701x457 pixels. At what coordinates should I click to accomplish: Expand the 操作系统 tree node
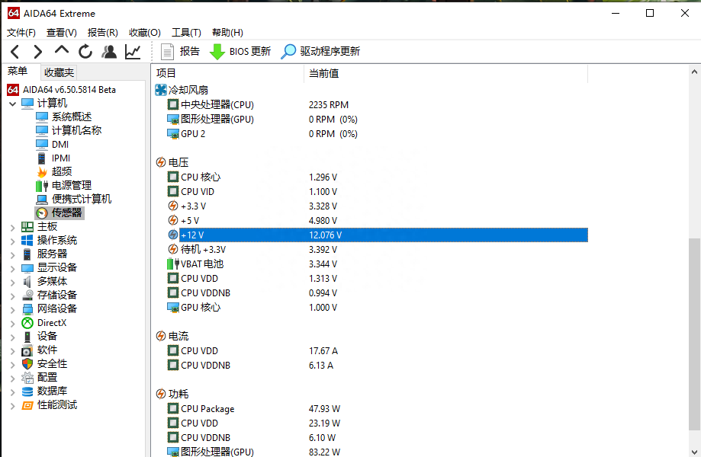[12, 241]
